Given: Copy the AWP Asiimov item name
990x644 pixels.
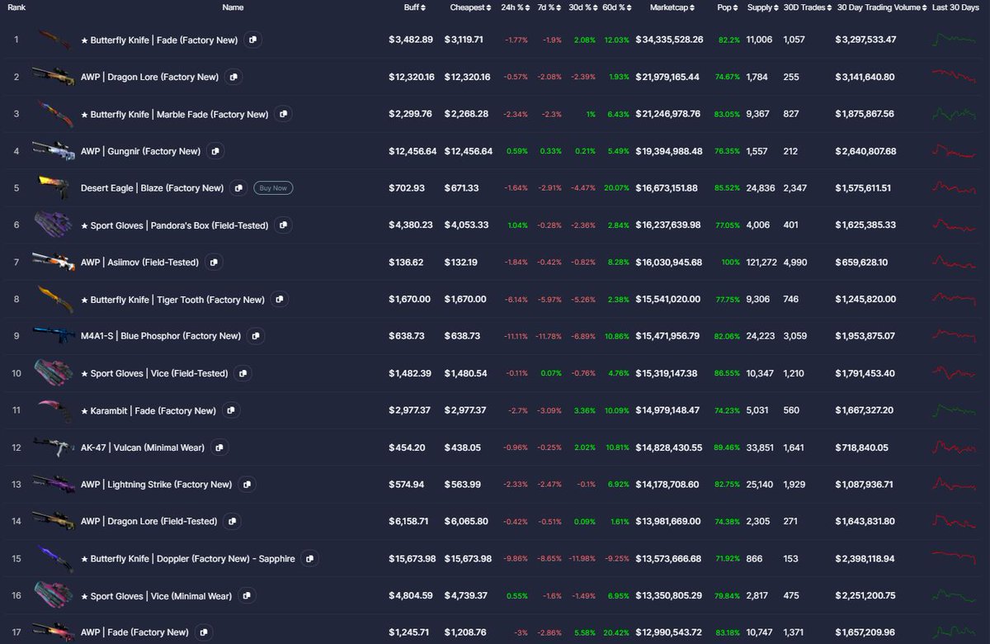Looking at the screenshot, I should click(214, 262).
